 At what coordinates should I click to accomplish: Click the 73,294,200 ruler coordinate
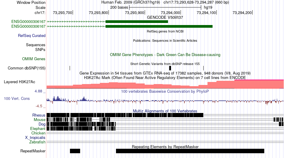[x=242, y=13]
